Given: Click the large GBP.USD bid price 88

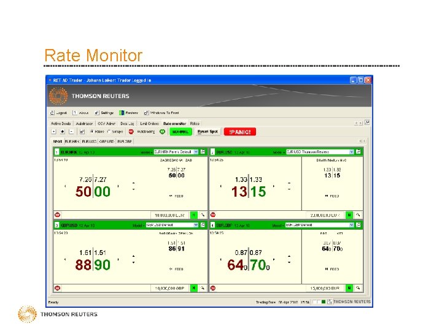Looking at the screenshot, I should point(83,265).
